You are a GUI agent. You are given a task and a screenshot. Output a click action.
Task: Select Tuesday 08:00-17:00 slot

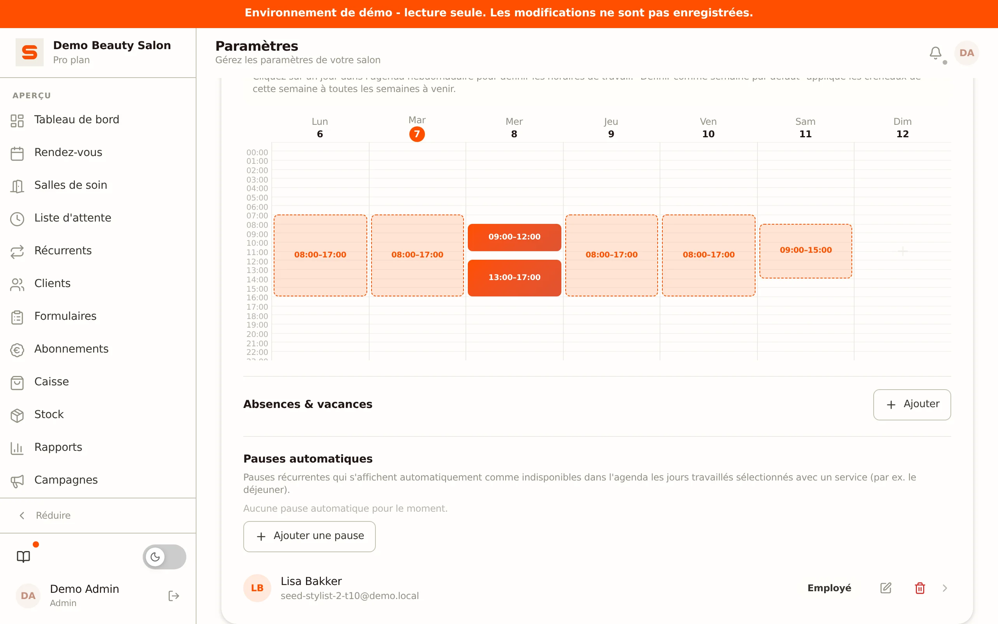tap(418, 255)
